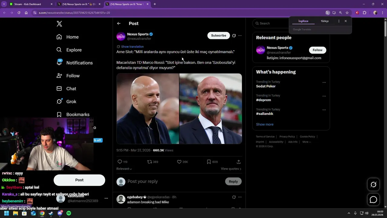Viewport: 387px width, 218px height.
Task: Open options for Sedat Peker trend
Action: pos(324,82)
